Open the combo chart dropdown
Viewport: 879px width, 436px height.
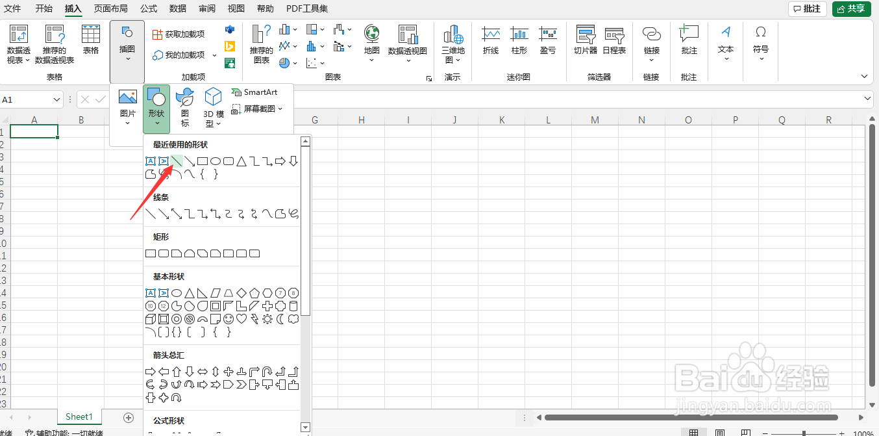coord(342,46)
